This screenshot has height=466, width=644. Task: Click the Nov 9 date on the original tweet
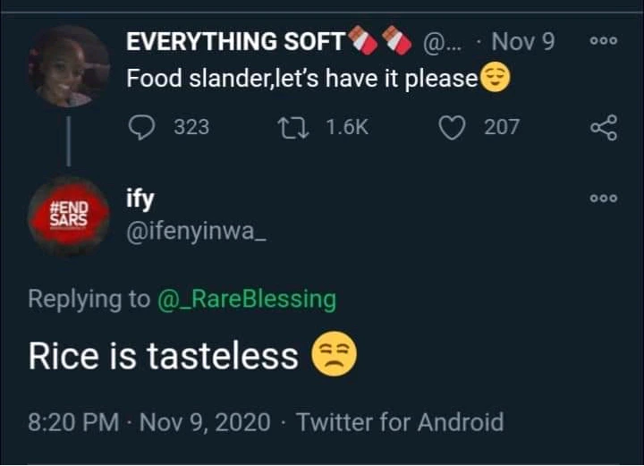click(523, 41)
